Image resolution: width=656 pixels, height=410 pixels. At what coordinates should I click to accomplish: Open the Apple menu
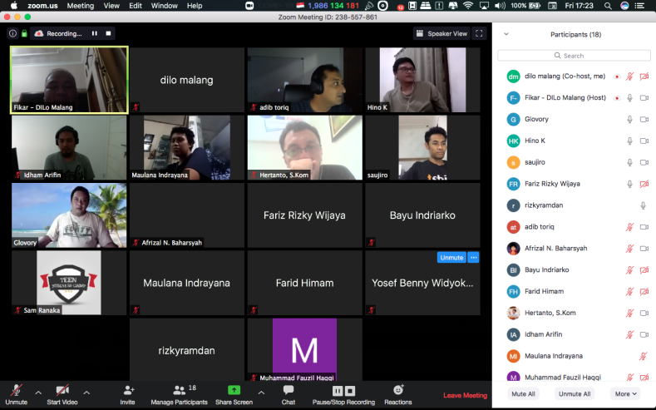pyautogui.click(x=14, y=6)
